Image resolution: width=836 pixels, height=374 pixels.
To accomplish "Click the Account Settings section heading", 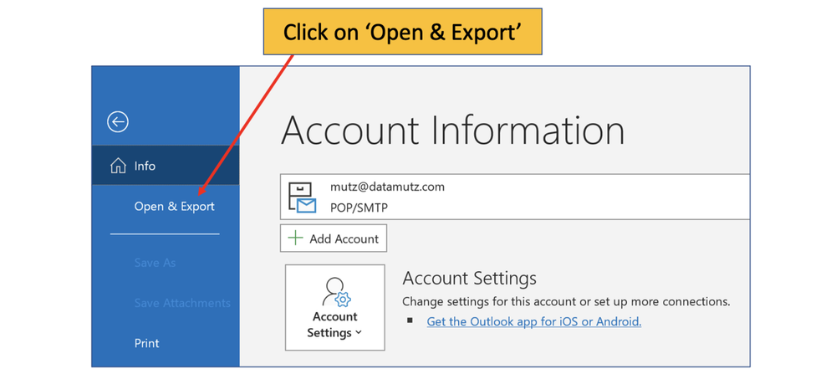I will pos(469,278).
